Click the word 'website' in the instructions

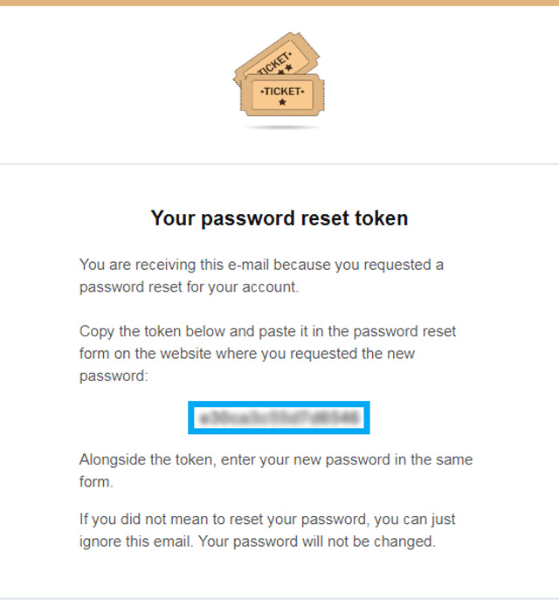click(x=185, y=354)
